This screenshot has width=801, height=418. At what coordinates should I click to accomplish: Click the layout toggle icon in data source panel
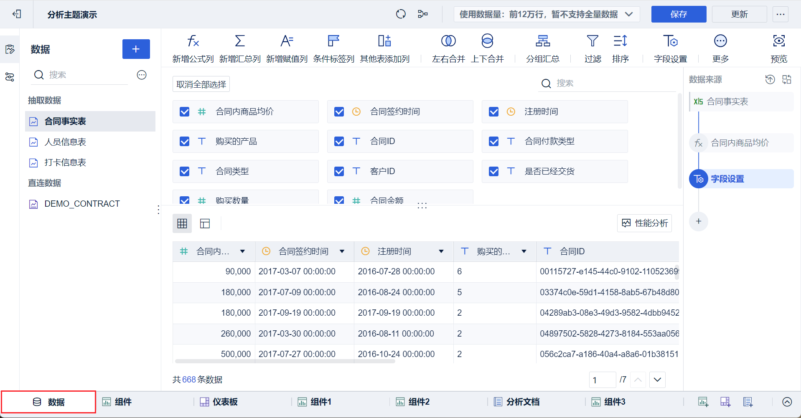(787, 79)
